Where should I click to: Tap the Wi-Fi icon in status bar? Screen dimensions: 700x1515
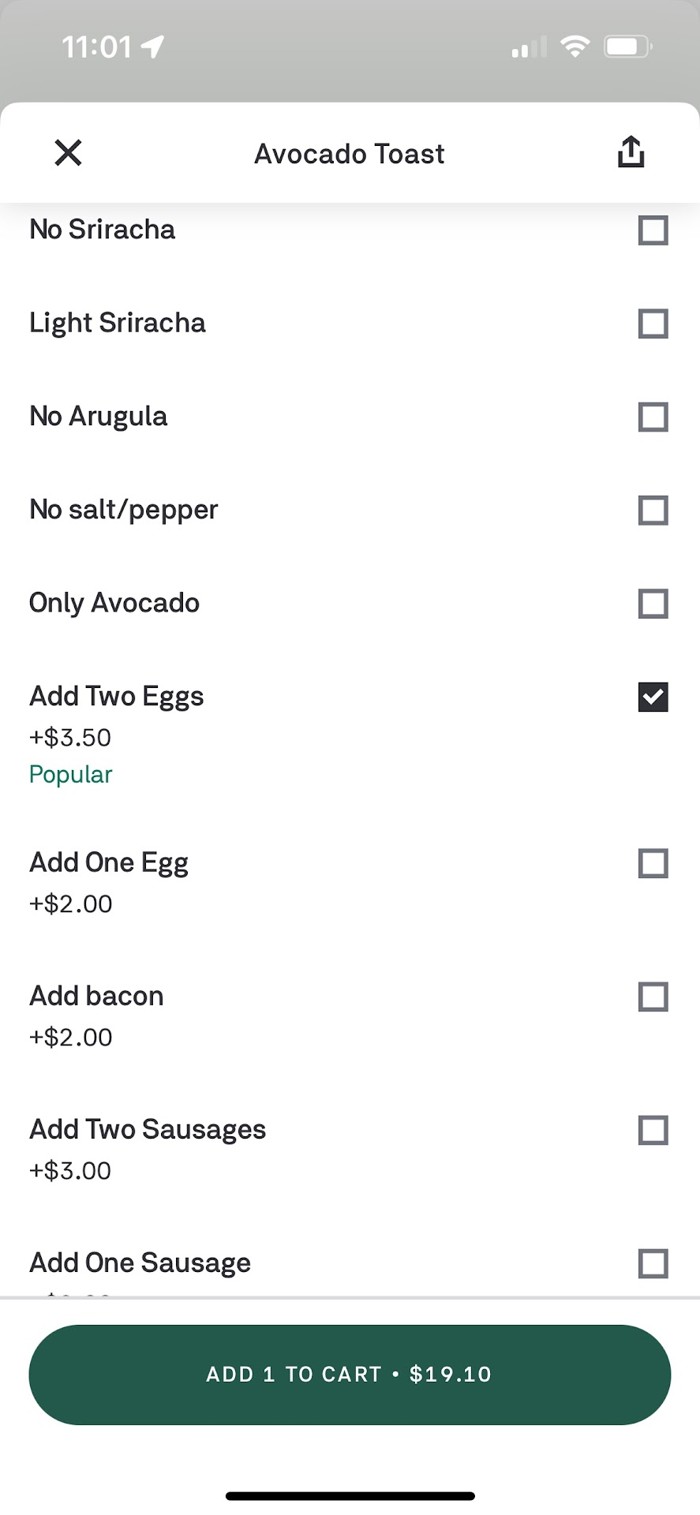(575, 47)
